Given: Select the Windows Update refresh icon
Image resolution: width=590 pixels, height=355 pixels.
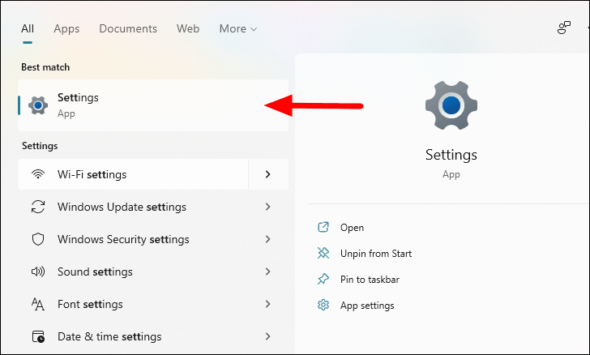Looking at the screenshot, I should [38, 207].
